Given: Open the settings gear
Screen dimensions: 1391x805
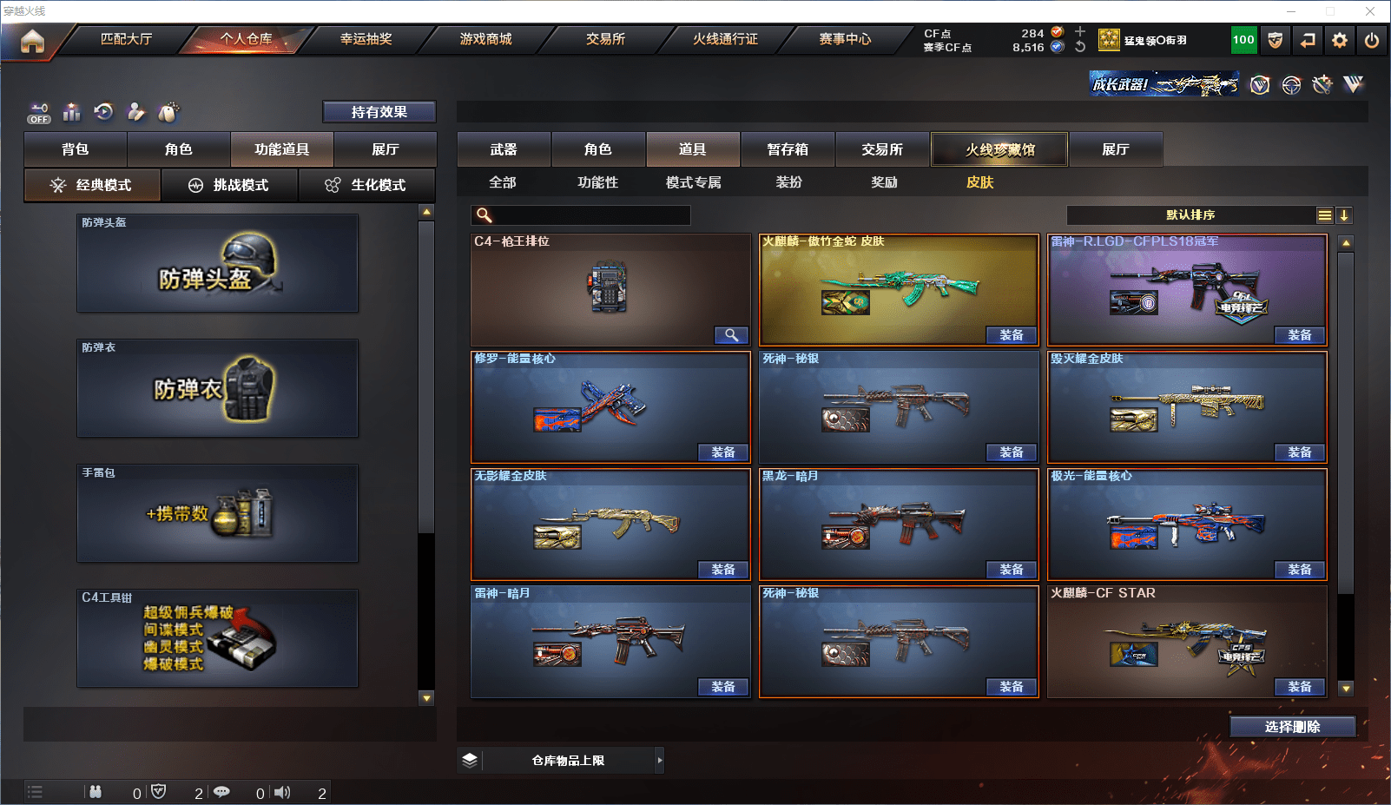Looking at the screenshot, I should pos(1340,40).
